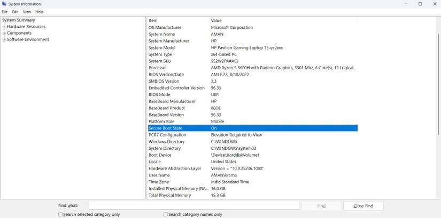Select the Secure Boot State row
Screen dimensions: 441x218
click(x=252, y=128)
